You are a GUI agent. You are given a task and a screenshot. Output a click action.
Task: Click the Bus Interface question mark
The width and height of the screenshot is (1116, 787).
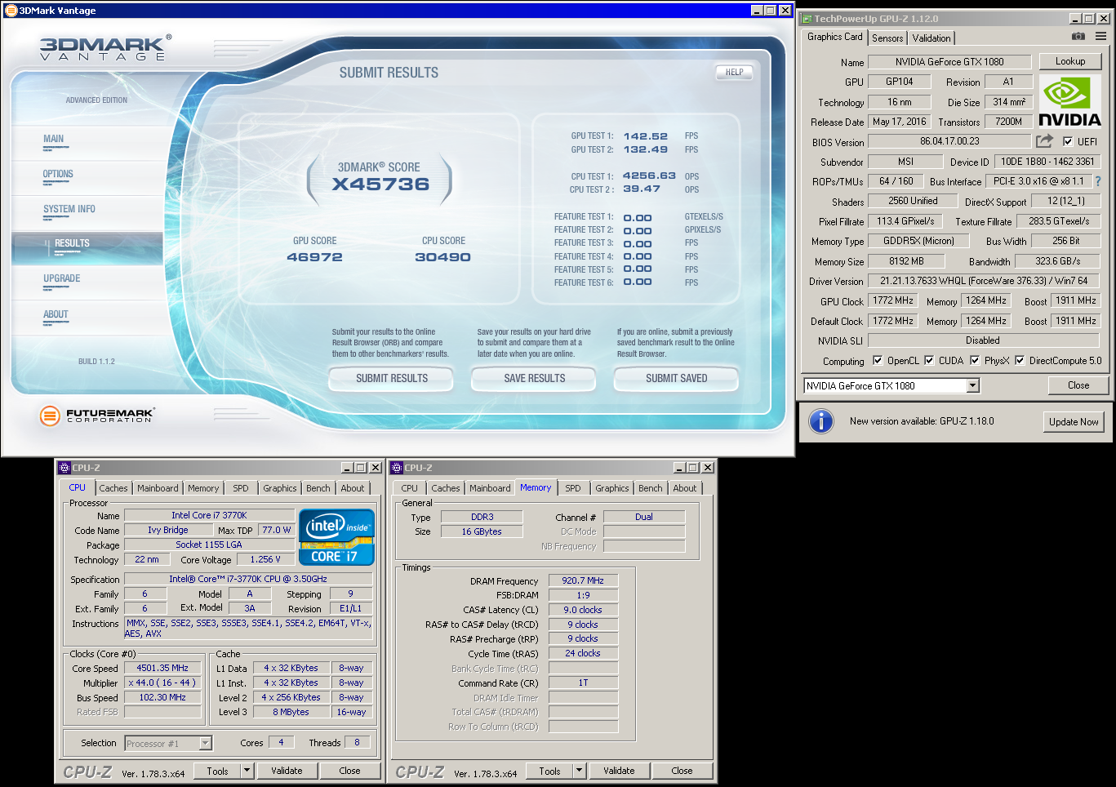coord(1098,181)
